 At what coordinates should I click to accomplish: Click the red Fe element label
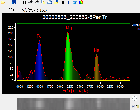(39, 36)
